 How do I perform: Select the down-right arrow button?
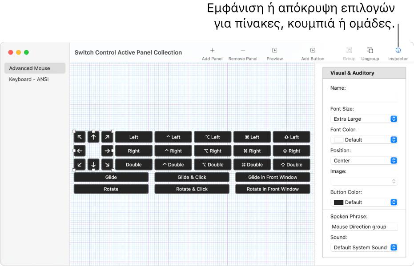pos(107,164)
